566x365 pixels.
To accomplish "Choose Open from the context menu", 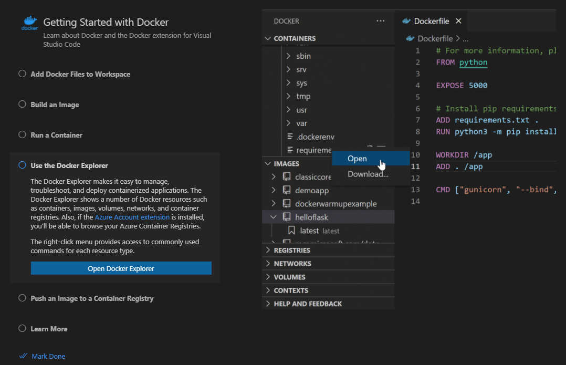I will (371, 159).
